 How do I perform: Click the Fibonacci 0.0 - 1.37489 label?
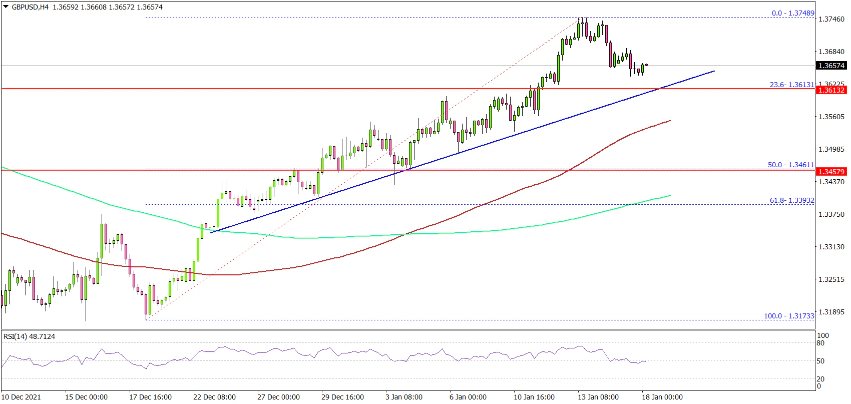tap(792, 13)
